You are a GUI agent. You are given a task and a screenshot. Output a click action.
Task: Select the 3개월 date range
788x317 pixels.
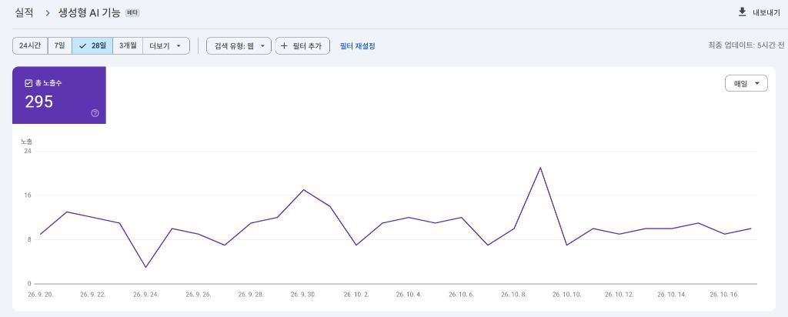[128, 45]
